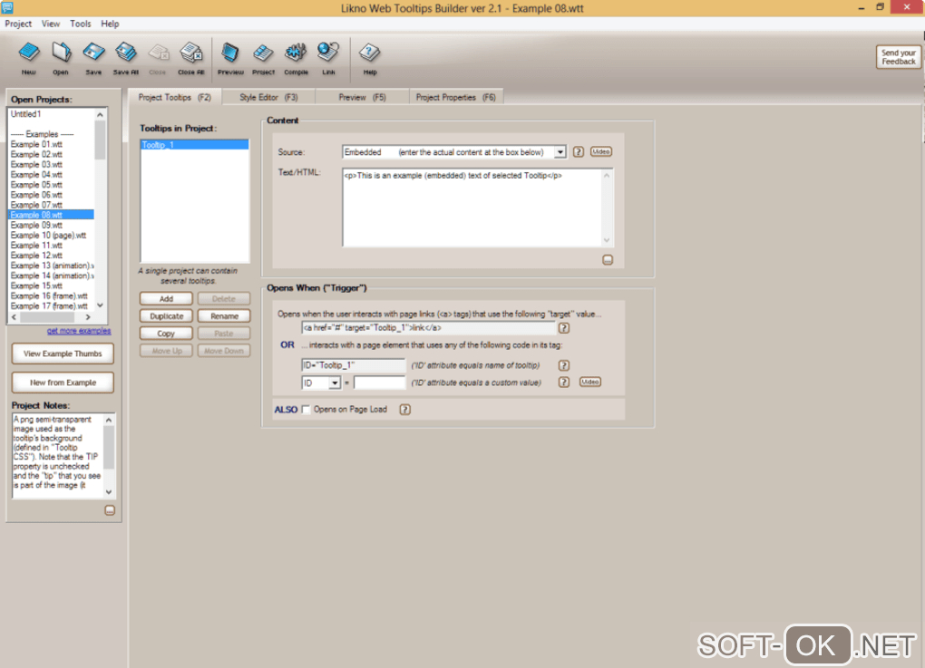Click the help icon beside ID="Tooltip_1" field
The width and height of the screenshot is (925, 668).
[x=564, y=365]
